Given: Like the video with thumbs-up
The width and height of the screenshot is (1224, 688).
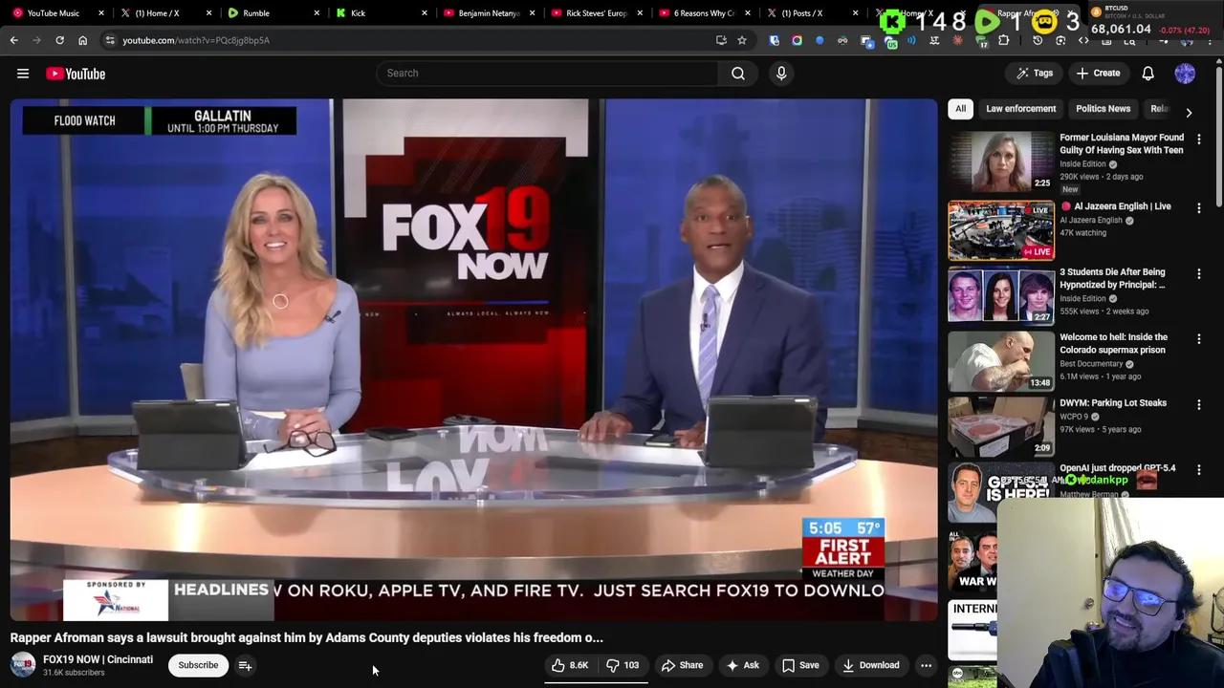Looking at the screenshot, I should [x=570, y=665].
